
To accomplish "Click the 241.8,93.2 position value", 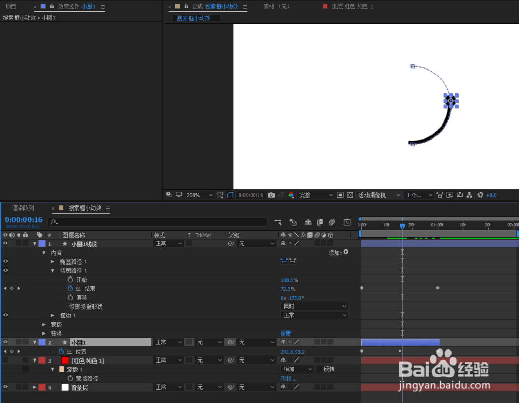I will coord(293,352).
